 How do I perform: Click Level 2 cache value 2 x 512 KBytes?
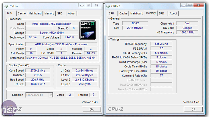(x=85, y=80)
